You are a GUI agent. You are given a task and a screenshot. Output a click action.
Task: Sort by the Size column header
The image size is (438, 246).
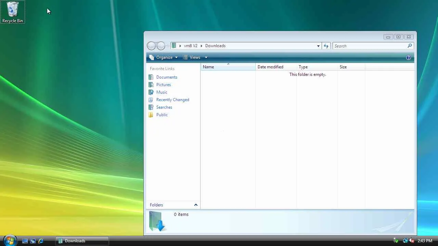click(351, 67)
